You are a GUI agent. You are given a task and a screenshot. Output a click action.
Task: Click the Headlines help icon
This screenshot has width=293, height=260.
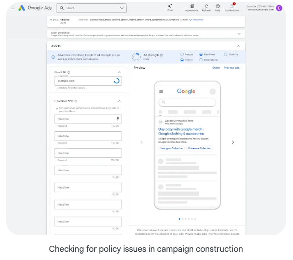click(x=76, y=101)
